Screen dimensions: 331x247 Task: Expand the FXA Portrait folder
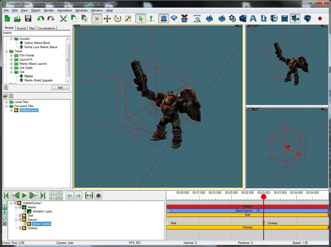tap(11, 55)
